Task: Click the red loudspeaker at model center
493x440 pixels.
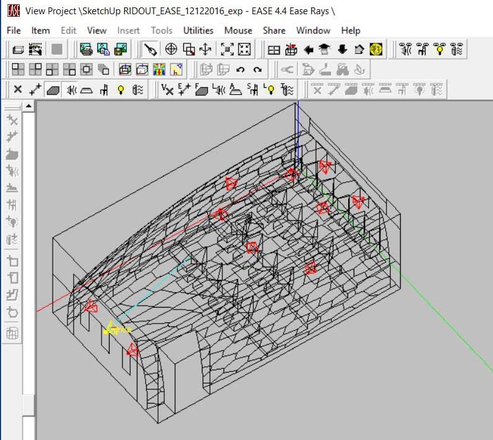Action: (252, 248)
